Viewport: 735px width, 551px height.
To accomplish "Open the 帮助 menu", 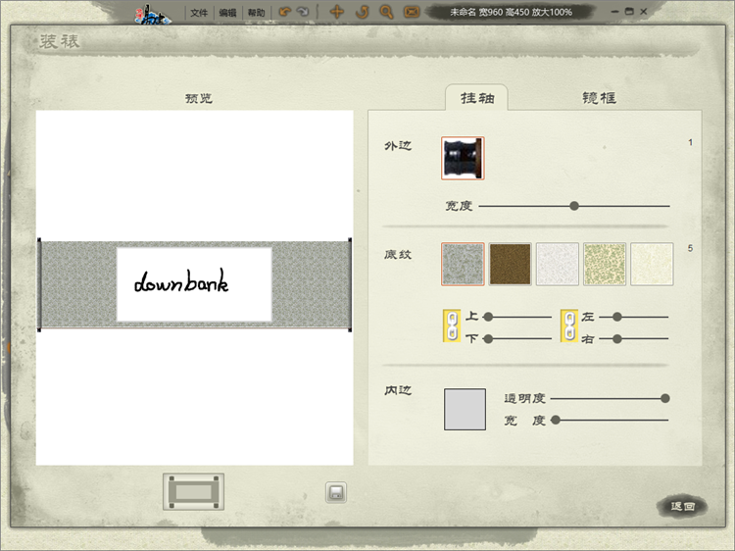I will pyautogui.click(x=256, y=14).
